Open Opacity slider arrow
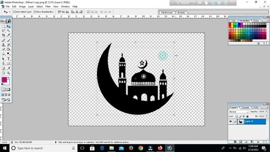 (266, 111)
